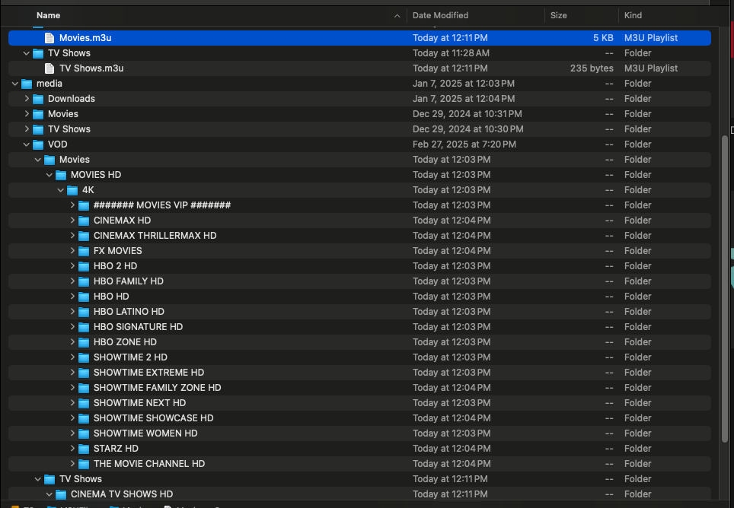The width and height of the screenshot is (734, 508).
Task: Sort list by Date Modified column header
Action: 440,15
